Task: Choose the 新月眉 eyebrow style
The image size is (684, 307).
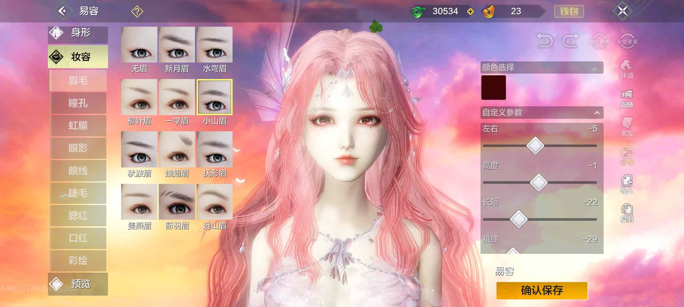Action: pyautogui.click(x=177, y=45)
